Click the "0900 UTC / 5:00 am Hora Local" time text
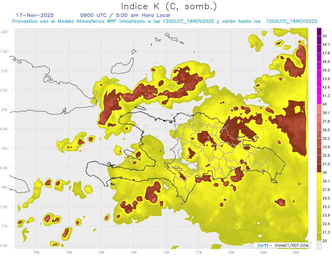This screenshot has width=332, height=256. pyautogui.click(x=125, y=15)
